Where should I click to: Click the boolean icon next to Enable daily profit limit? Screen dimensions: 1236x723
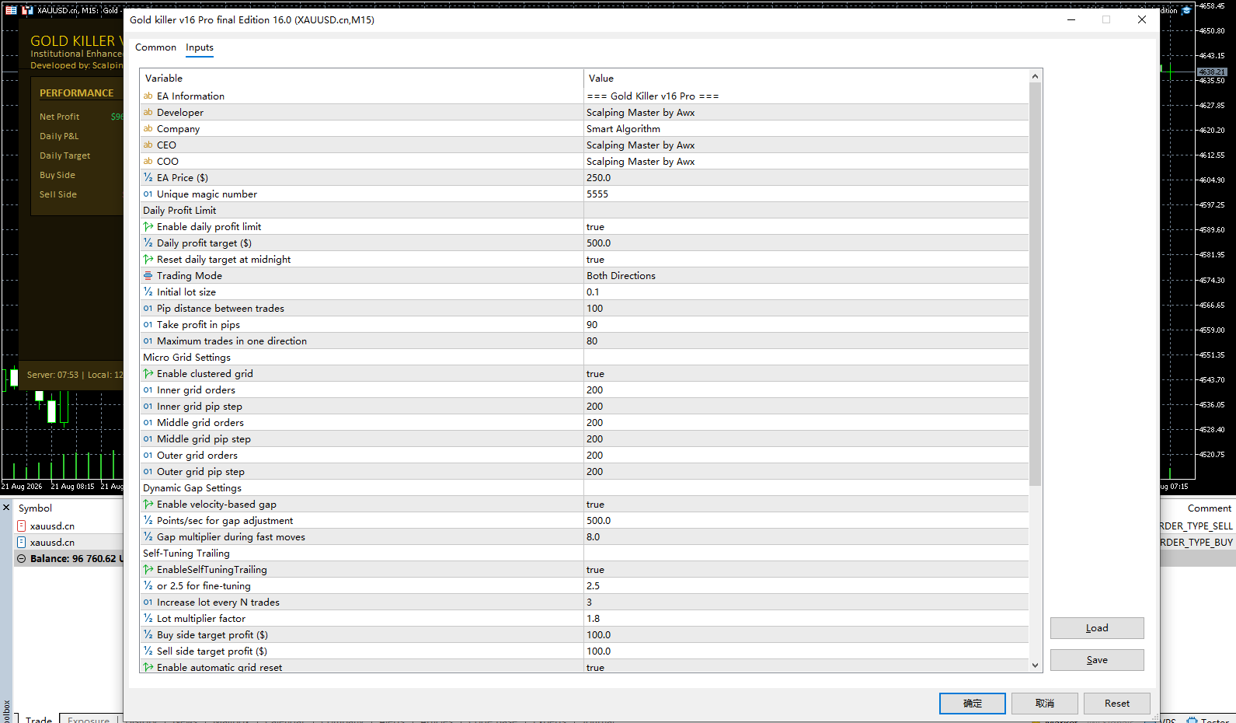(x=148, y=227)
